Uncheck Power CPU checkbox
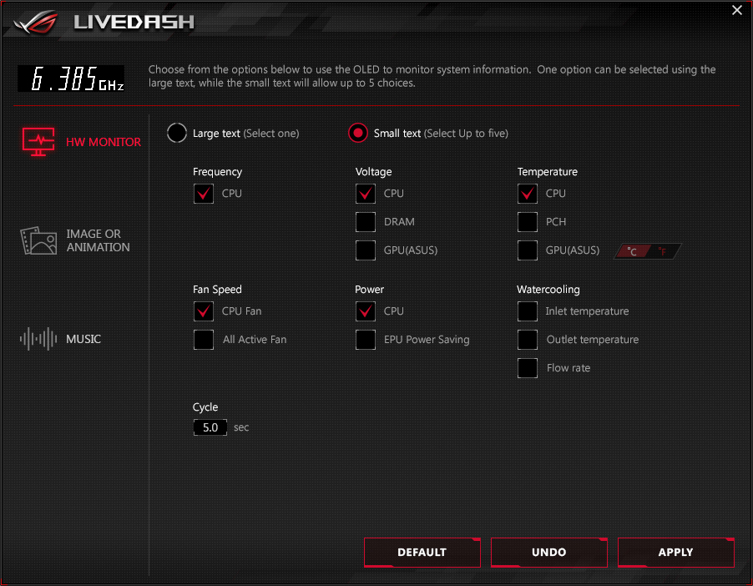 [x=366, y=311]
